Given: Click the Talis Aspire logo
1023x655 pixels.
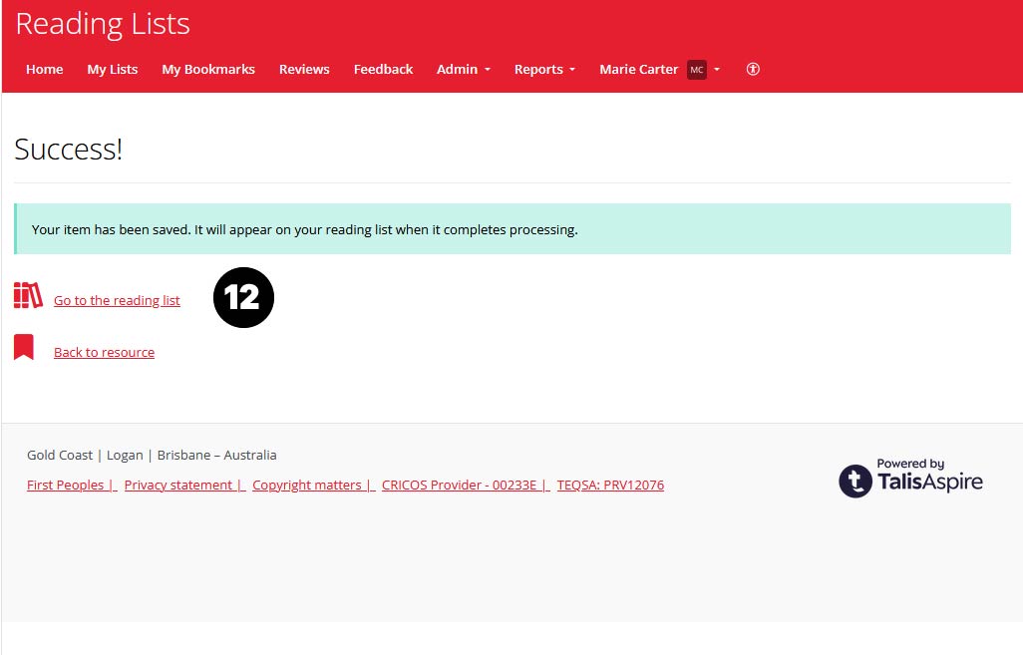Looking at the screenshot, I should tap(910, 478).
